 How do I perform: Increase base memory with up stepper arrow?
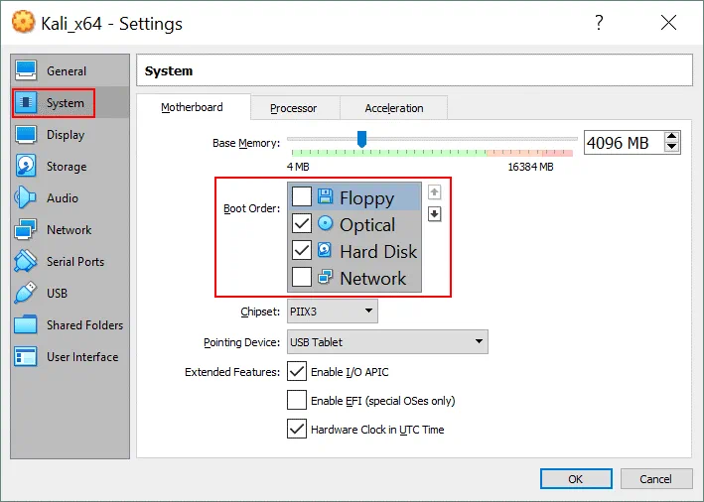672,137
